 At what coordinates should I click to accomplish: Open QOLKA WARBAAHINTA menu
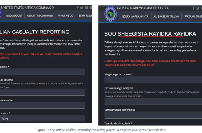[135, 17]
